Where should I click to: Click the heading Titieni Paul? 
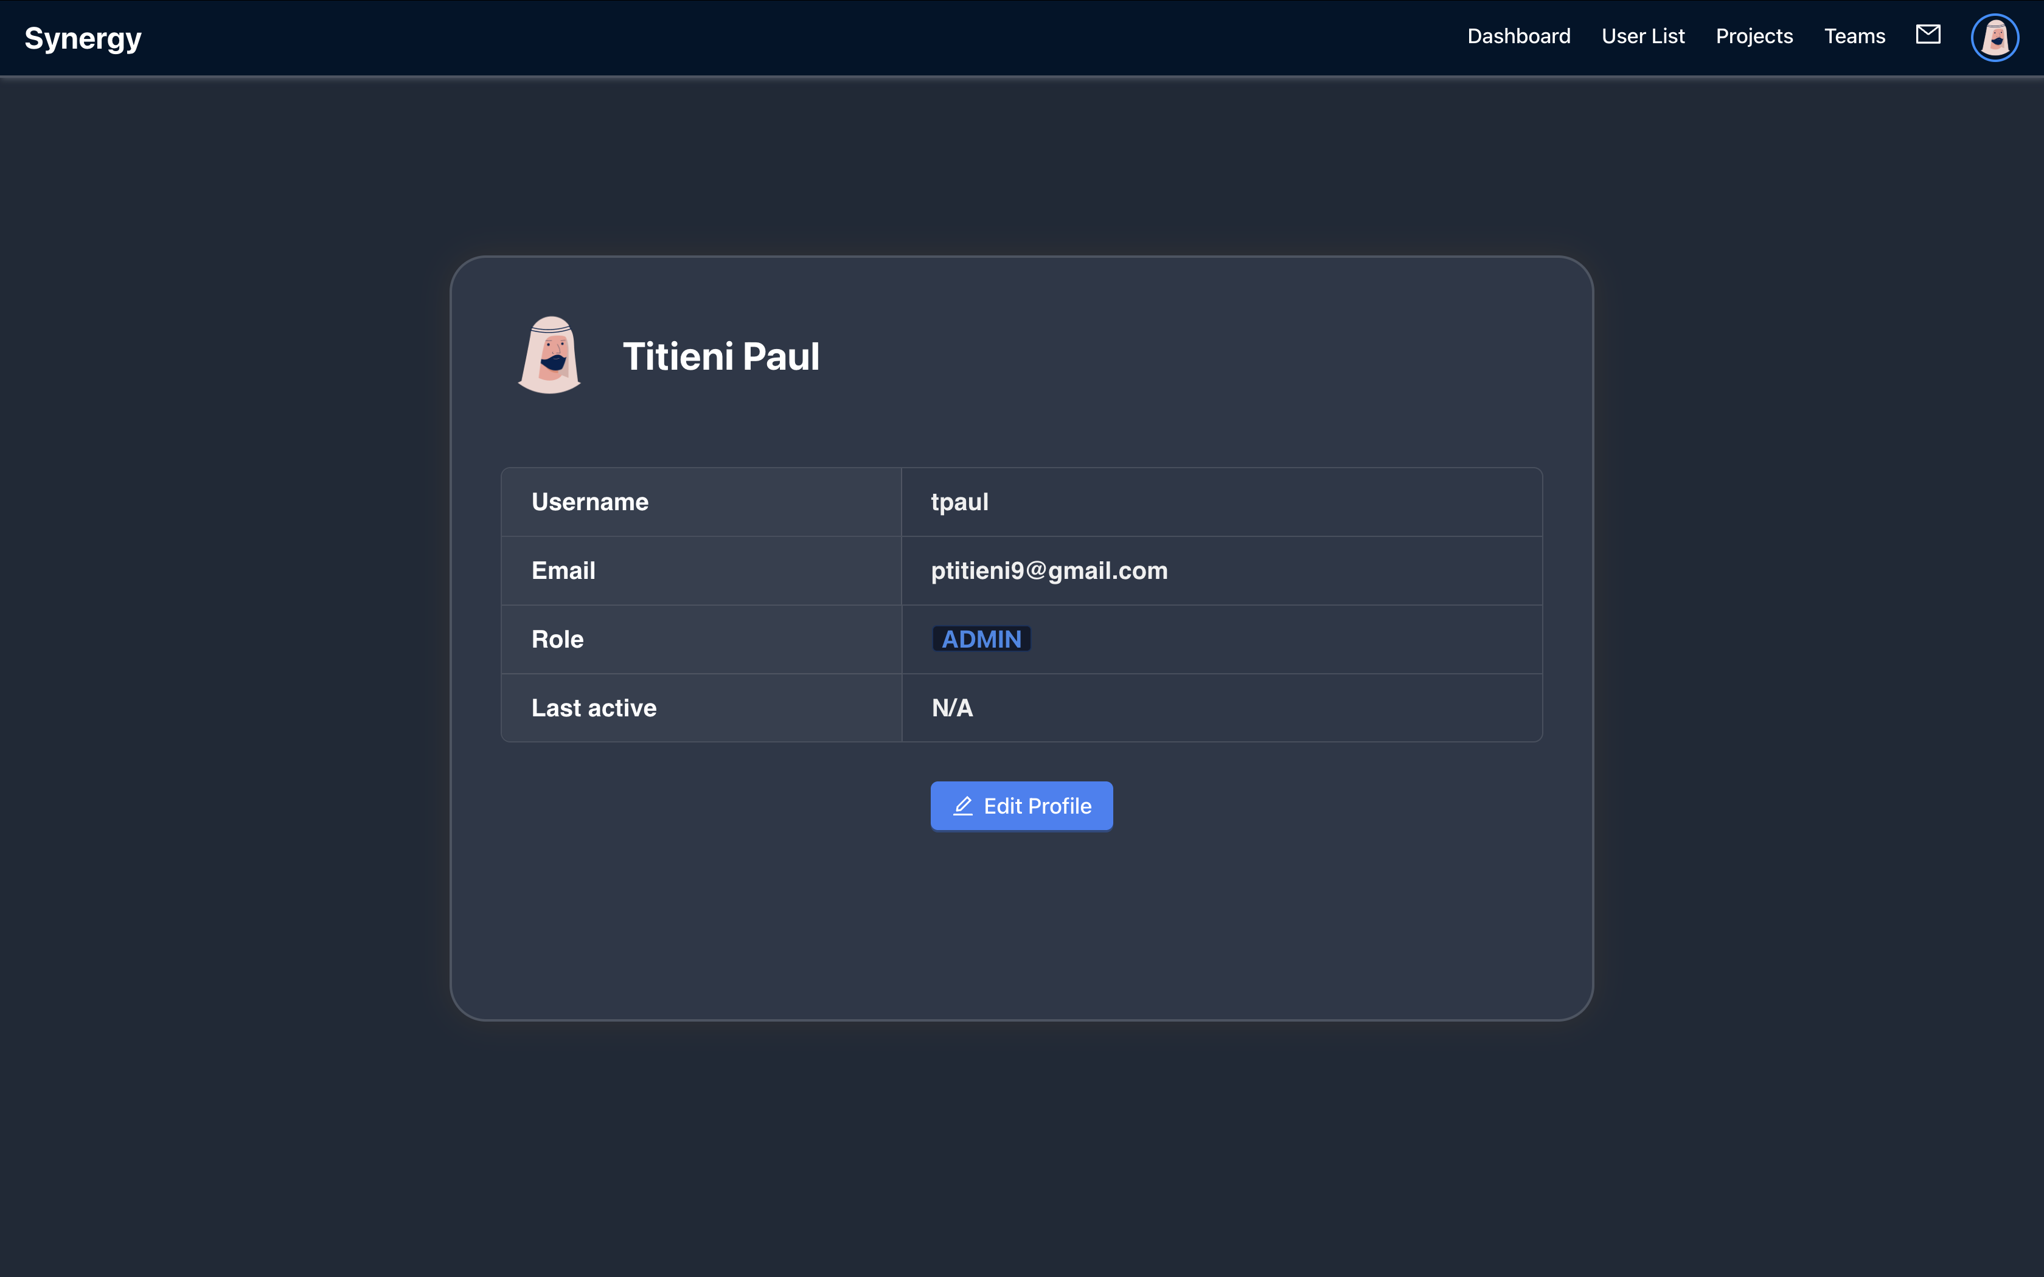point(721,356)
